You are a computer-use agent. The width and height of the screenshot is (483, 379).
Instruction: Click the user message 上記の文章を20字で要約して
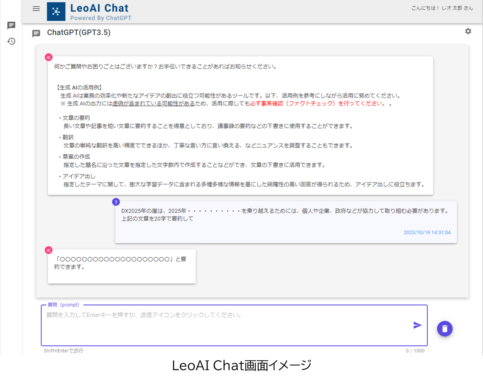157,218
